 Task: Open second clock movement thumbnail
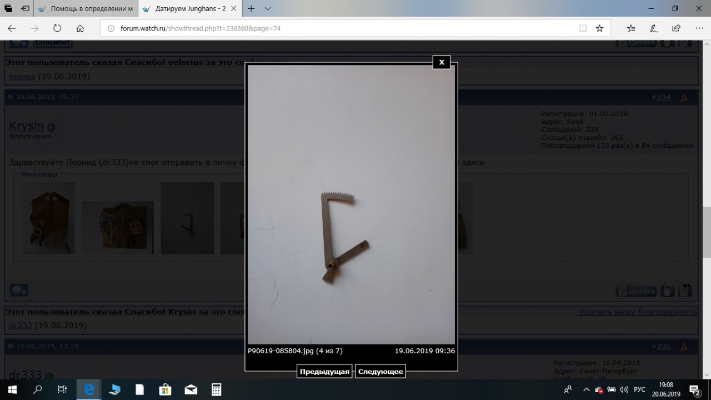click(x=118, y=228)
